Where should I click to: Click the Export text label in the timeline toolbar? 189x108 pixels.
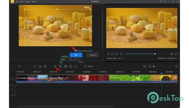(x=90, y=66)
